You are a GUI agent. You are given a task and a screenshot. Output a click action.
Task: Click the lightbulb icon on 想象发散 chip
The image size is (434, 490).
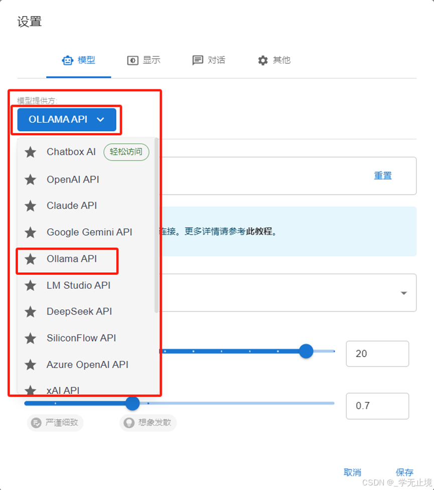point(129,423)
